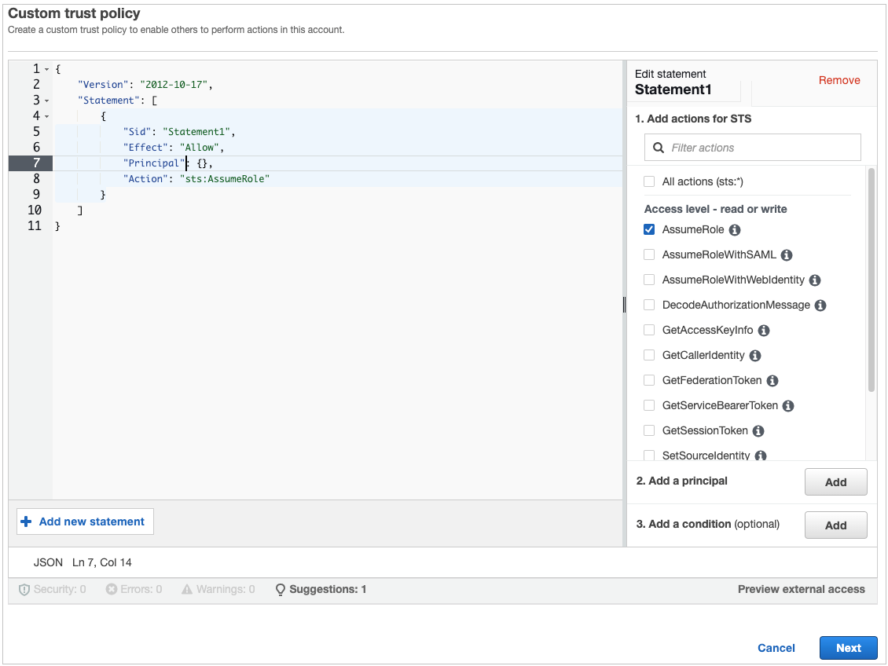This screenshot has width=888, height=666.
Task: Click the info icon beside AssumeRoleWithSAML
Action: click(x=786, y=254)
